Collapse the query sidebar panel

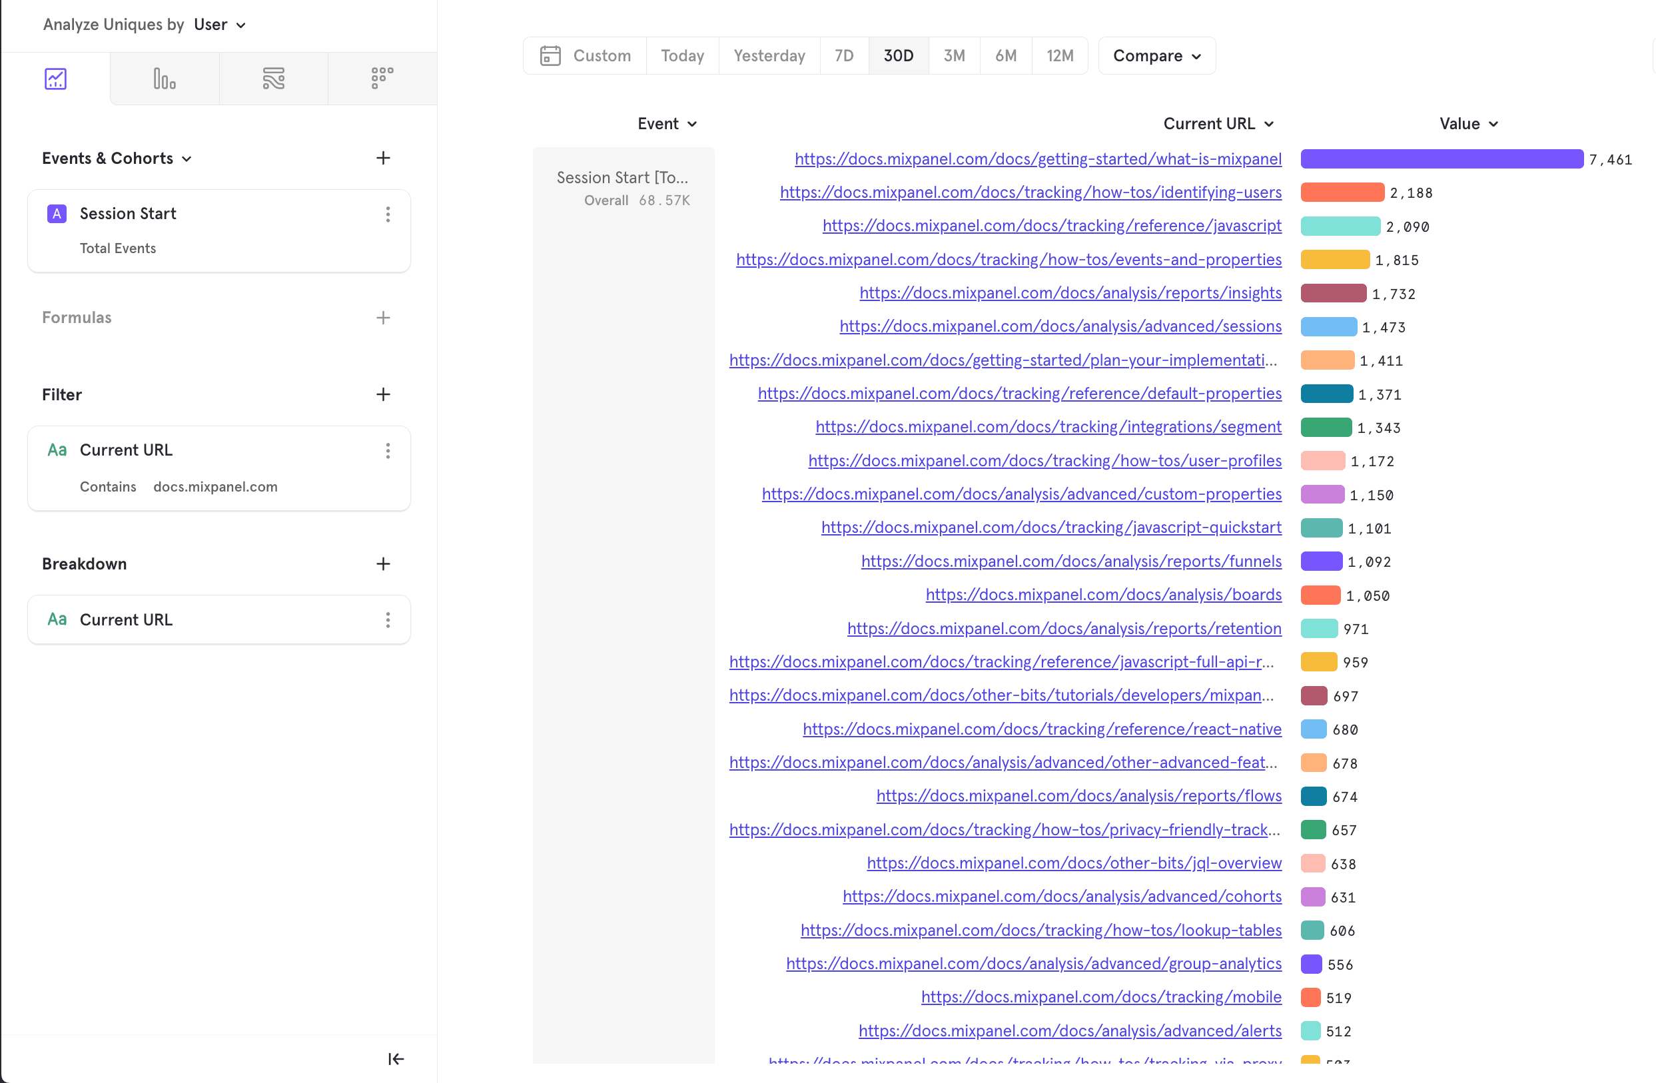(x=396, y=1058)
